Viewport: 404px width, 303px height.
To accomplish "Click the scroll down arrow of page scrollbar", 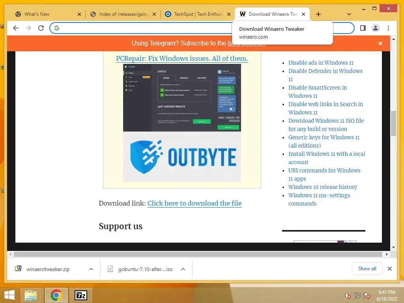I will point(393,247).
